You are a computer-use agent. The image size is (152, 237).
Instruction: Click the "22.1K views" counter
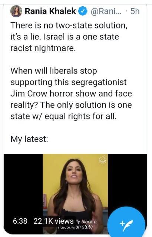point(53,221)
